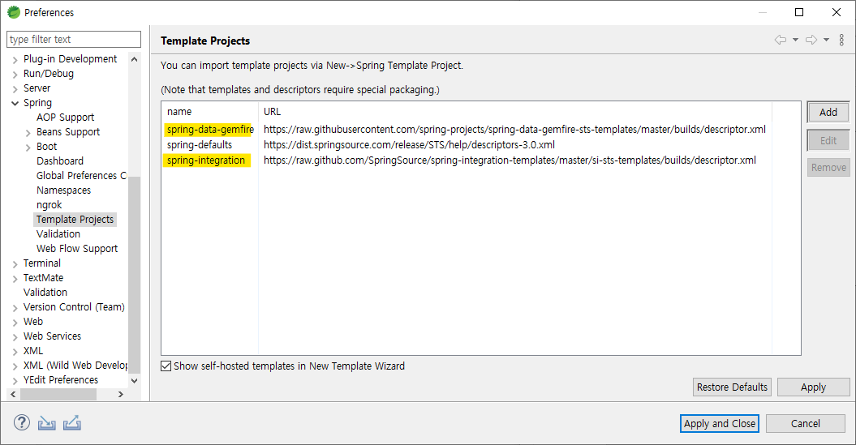Click the Forward navigation arrow icon
The width and height of the screenshot is (856, 445).
click(x=812, y=40)
